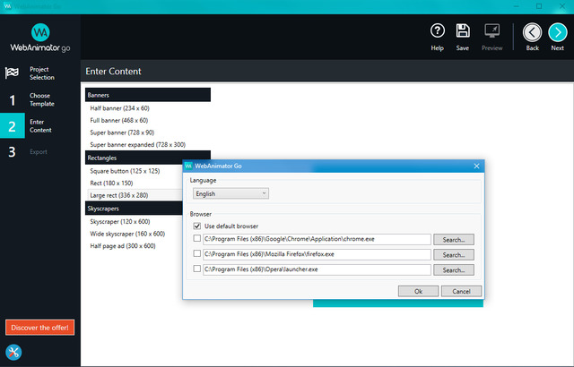Click the Preview monitor icon
The image size is (574, 367).
pyautogui.click(x=492, y=31)
